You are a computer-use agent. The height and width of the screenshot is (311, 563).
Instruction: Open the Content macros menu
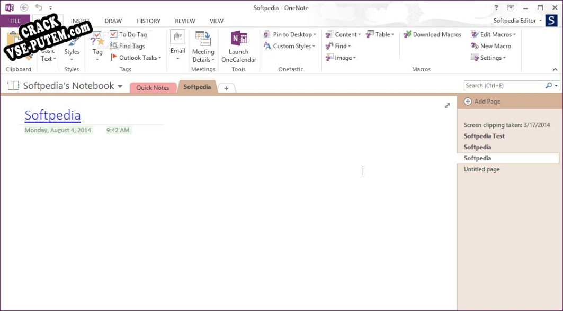coord(343,34)
